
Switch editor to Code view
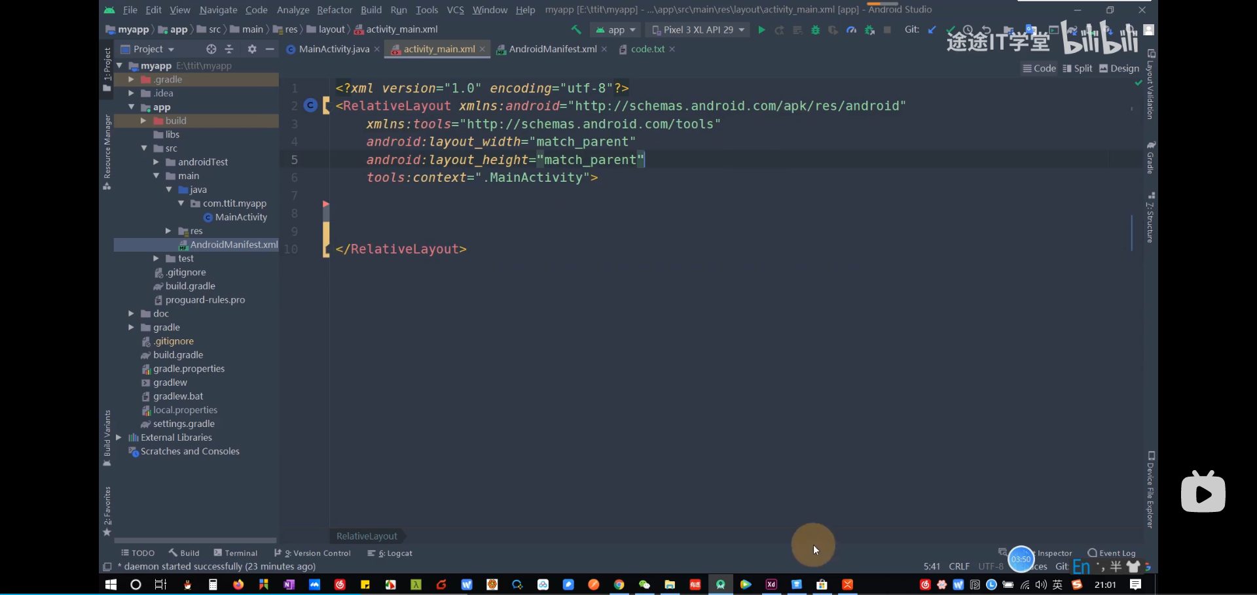click(1040, 69)
